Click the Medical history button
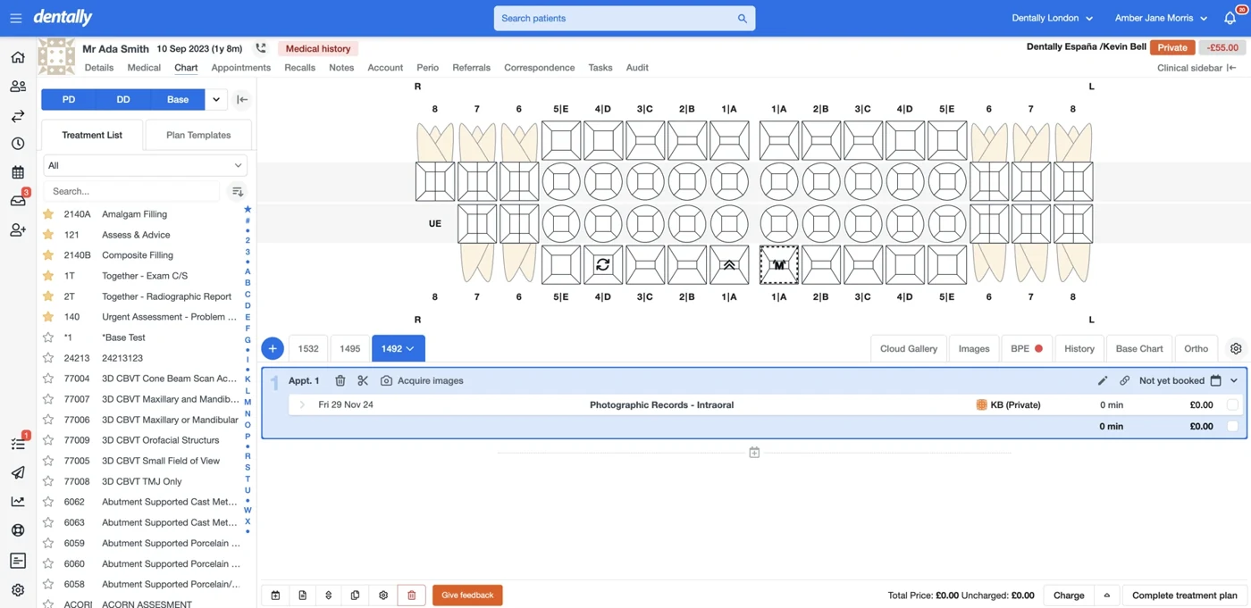Screen dimensions: 1251x608 pos(317,49)
